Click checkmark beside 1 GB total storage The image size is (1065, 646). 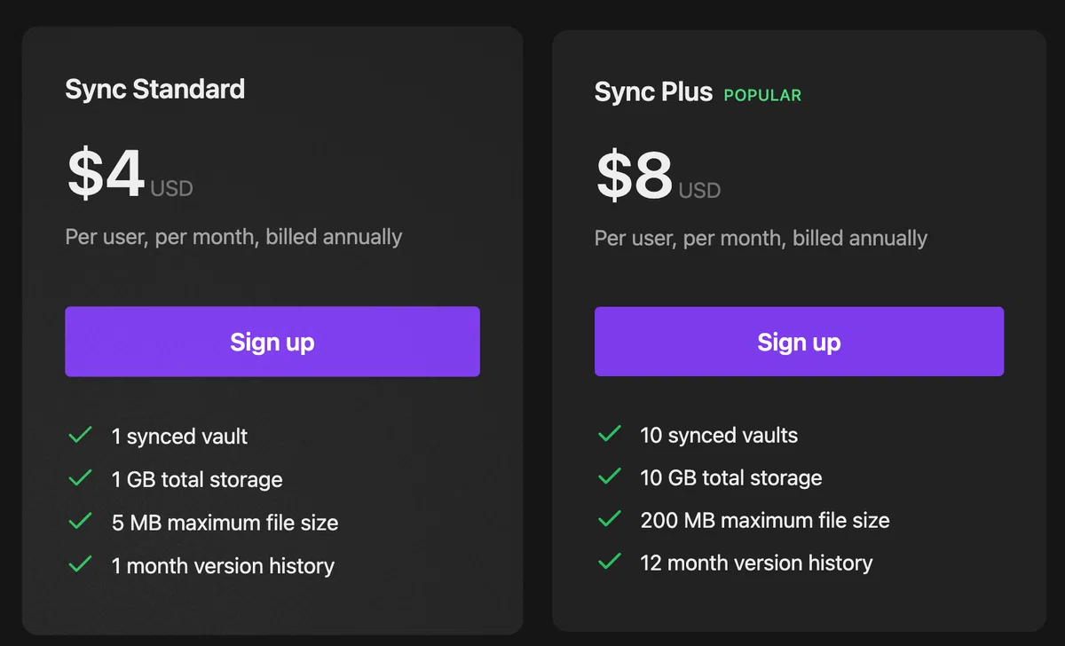click(x=81, y=478)
